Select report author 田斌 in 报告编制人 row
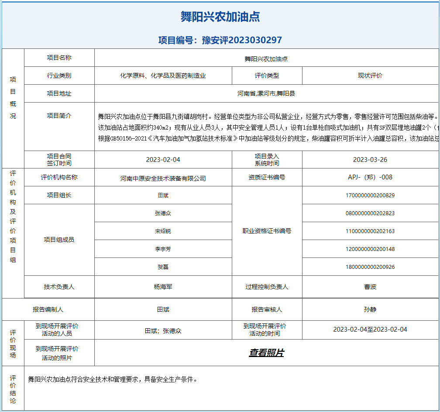Screen dimensions: 440x412 click(163, 309)
